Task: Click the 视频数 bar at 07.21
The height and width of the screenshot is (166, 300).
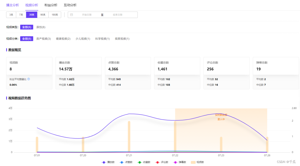Action: click(x=129, y=137)
